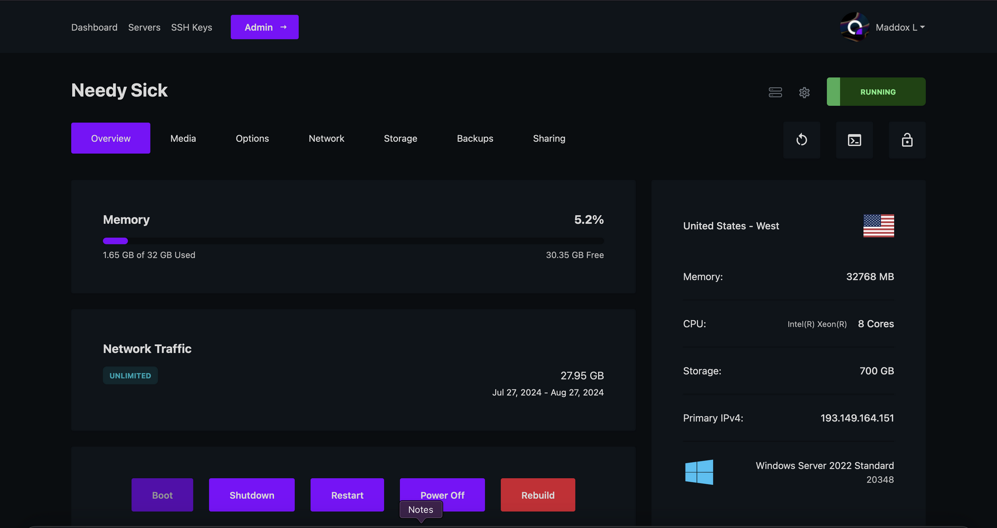The image size is (997, 528).
Task: Switch to the Network tab
Action: click(326, 139)
